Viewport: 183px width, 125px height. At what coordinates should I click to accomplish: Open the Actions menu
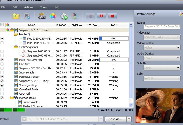point(29,7)
